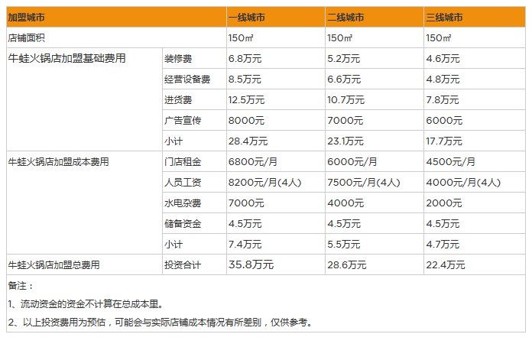Click the 三线城市 column header
The height and width of the screenshot is (347, 532).
(x=444, y=17)
